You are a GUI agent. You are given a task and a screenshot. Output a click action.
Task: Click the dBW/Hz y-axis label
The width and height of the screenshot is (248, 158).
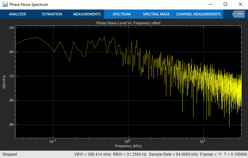[4, 82]
